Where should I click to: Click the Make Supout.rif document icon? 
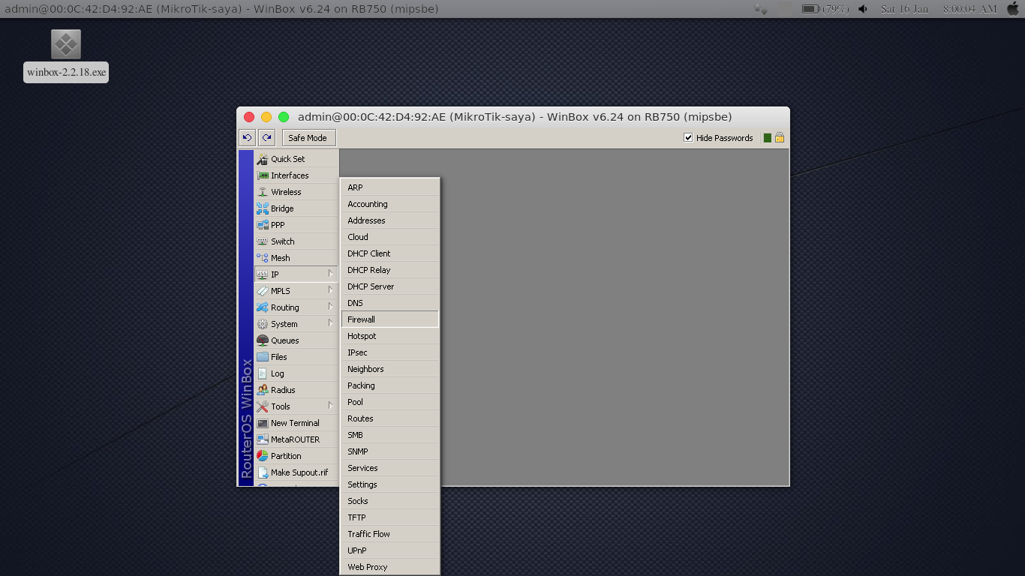point(262,472)
